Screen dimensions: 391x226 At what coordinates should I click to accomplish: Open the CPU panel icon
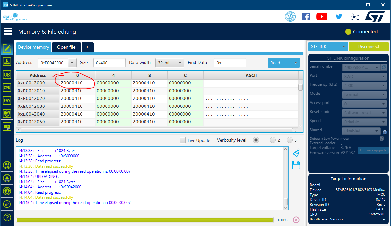(x=7, y=87)
